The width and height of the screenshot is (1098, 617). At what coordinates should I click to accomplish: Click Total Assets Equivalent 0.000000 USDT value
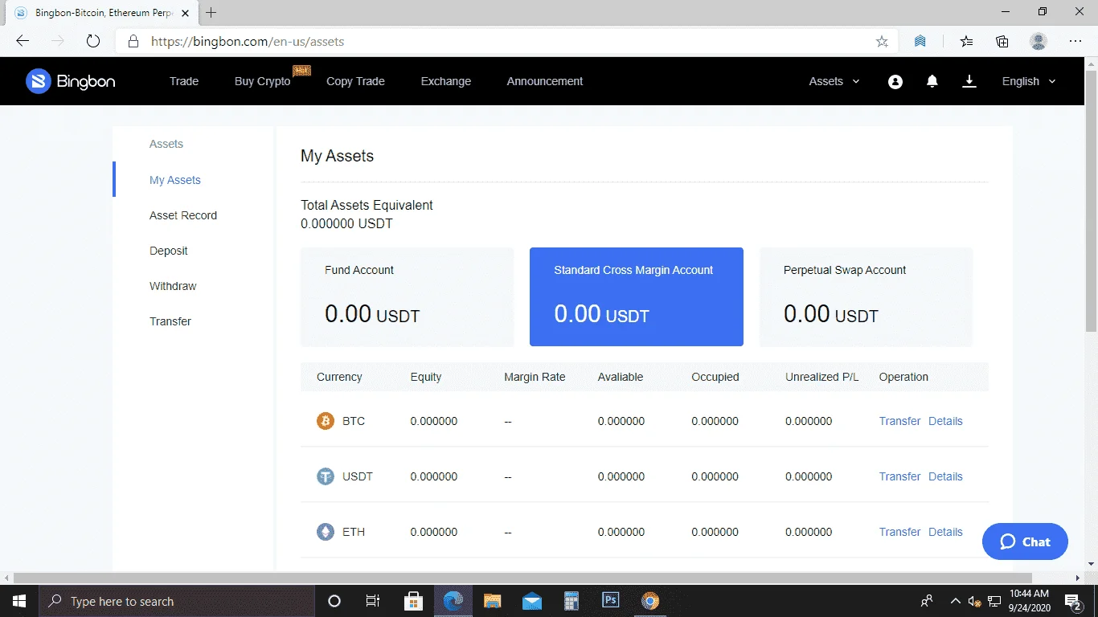[x=347, y=224]
